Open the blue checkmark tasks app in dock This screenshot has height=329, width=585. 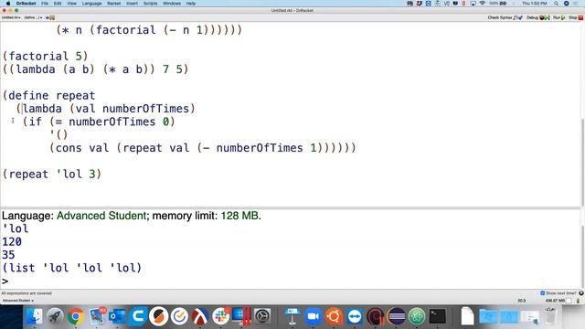[x=179, y=316]
